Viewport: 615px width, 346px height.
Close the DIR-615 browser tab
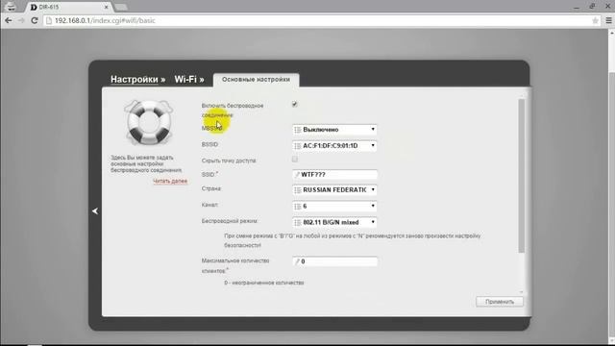pyautogui.click(x=106, y=7)
